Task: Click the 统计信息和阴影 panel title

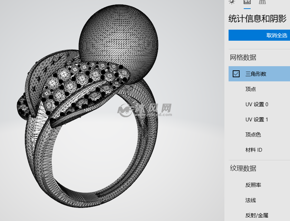Action: click(257, 19)
